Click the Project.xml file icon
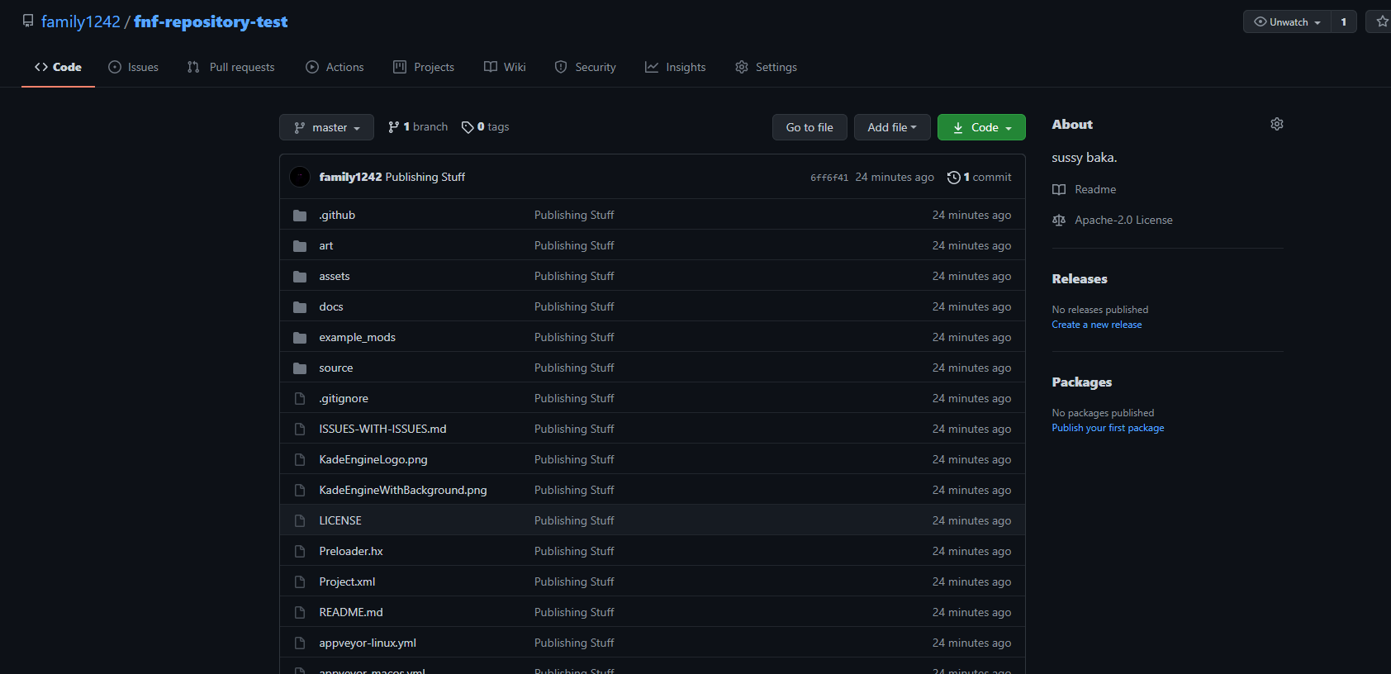Screen dimensions: 1391x674 click(x=300, y=582)
